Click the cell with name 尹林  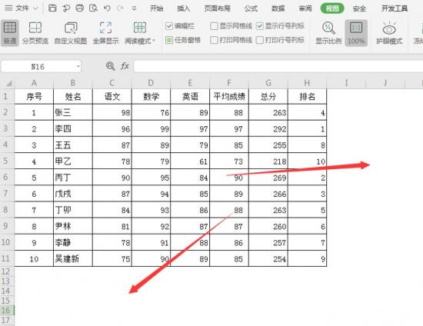coord(73,226)
